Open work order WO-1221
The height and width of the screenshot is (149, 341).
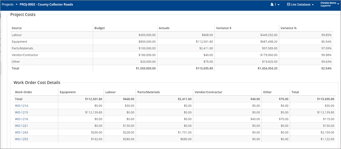click(21, 126)
